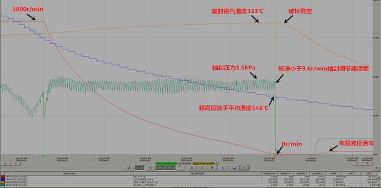Click the circle reset-zoom toolbar button
381x188 pixels.
(x=202, y=168)
